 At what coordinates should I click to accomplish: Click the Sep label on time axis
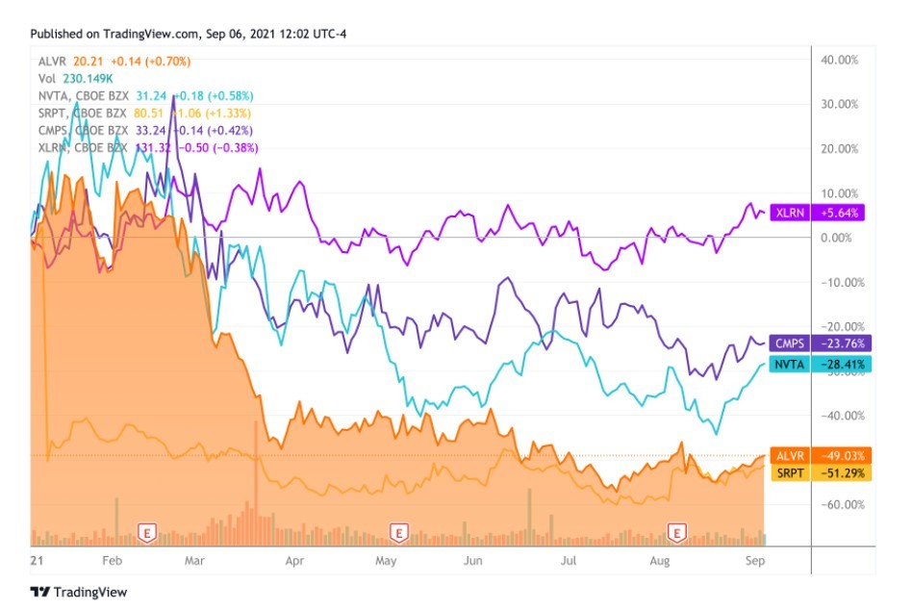755,561
